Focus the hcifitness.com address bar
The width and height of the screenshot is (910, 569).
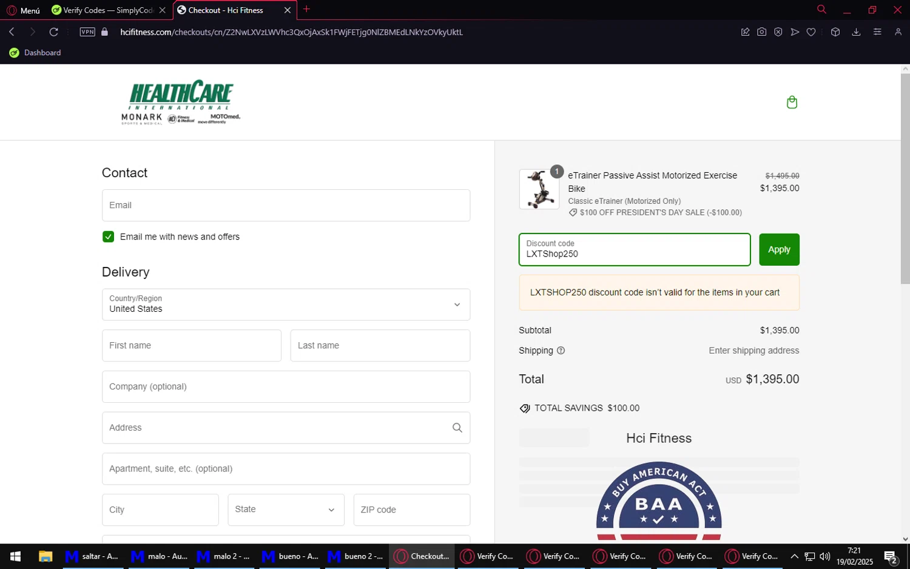[x=291, y=32]
